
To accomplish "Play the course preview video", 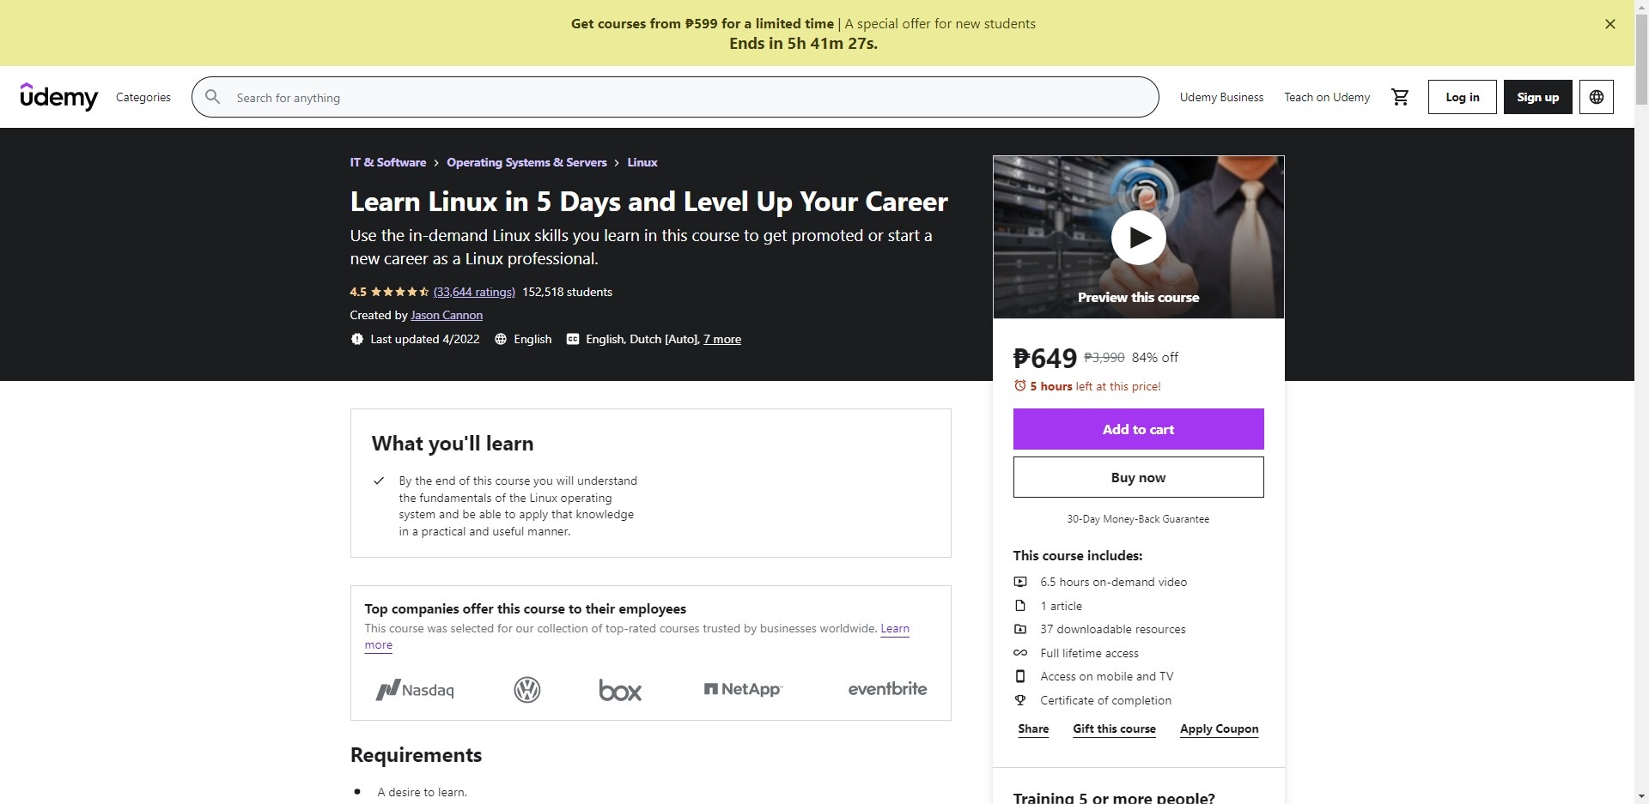I will (1138, 237).
